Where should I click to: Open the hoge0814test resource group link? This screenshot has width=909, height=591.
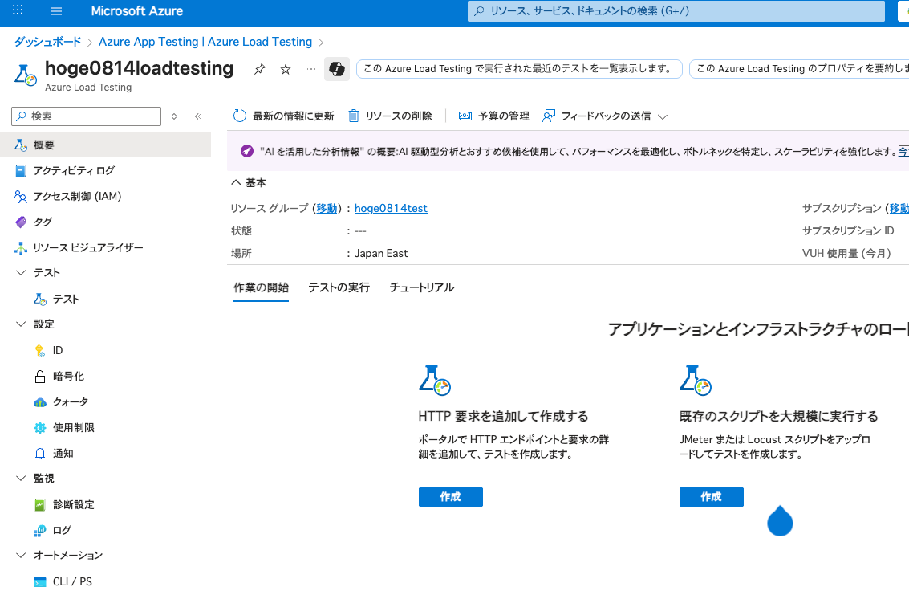point(391,208)
